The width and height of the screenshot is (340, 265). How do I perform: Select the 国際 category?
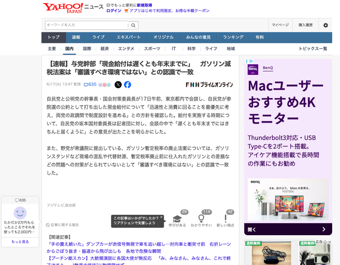point(87,49)
